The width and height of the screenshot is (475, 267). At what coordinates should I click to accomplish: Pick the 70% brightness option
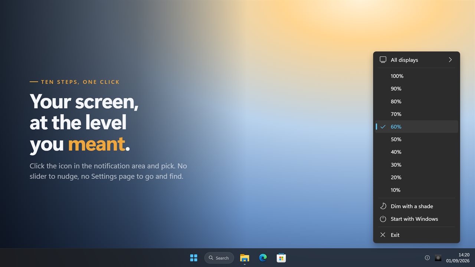click(416, 114)
